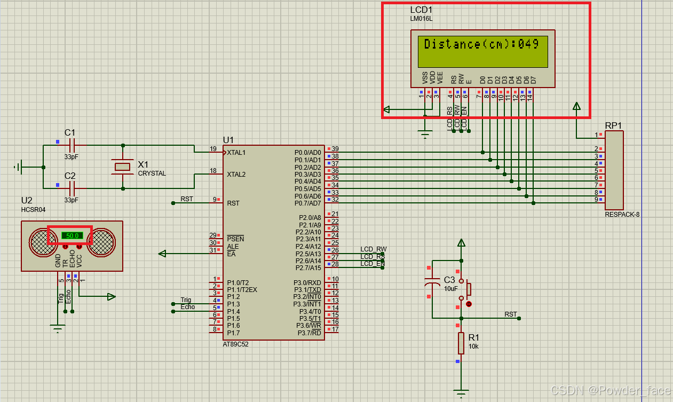Click the Echo net label beside pin P1.4
This screenshot has height=402, width=673.
pos(188,307)
